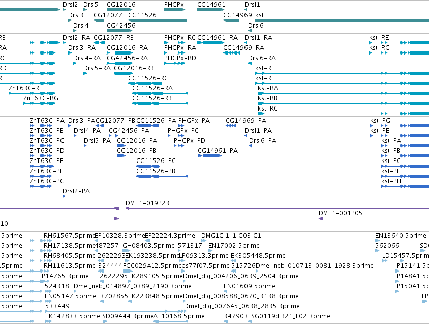Select transcript kst-RE
The width and height of the screenshot is (429, 324).
[x=379, y=37]
